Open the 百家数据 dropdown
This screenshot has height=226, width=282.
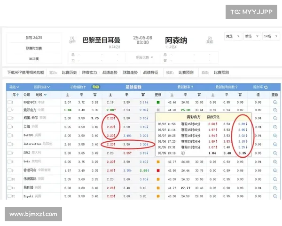coord(42,87)
